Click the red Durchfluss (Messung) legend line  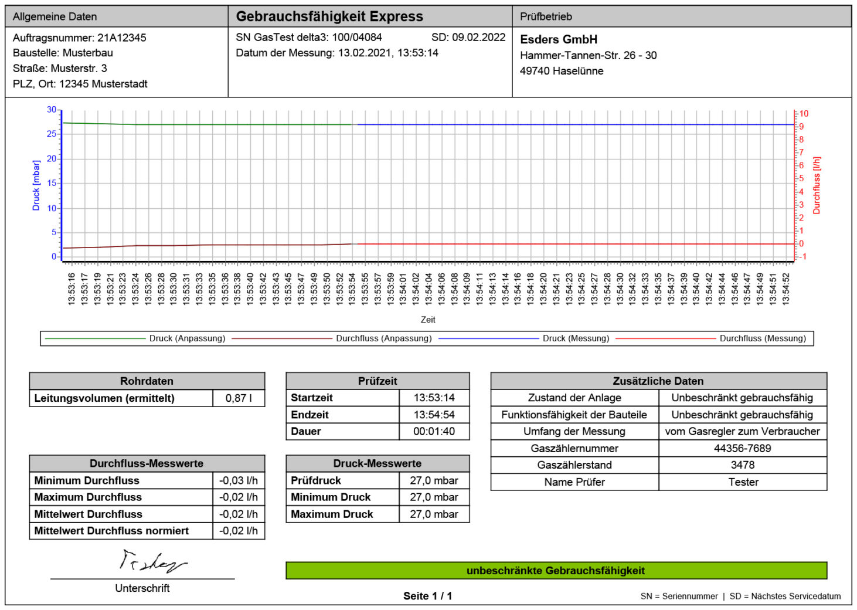pos(665,338)
